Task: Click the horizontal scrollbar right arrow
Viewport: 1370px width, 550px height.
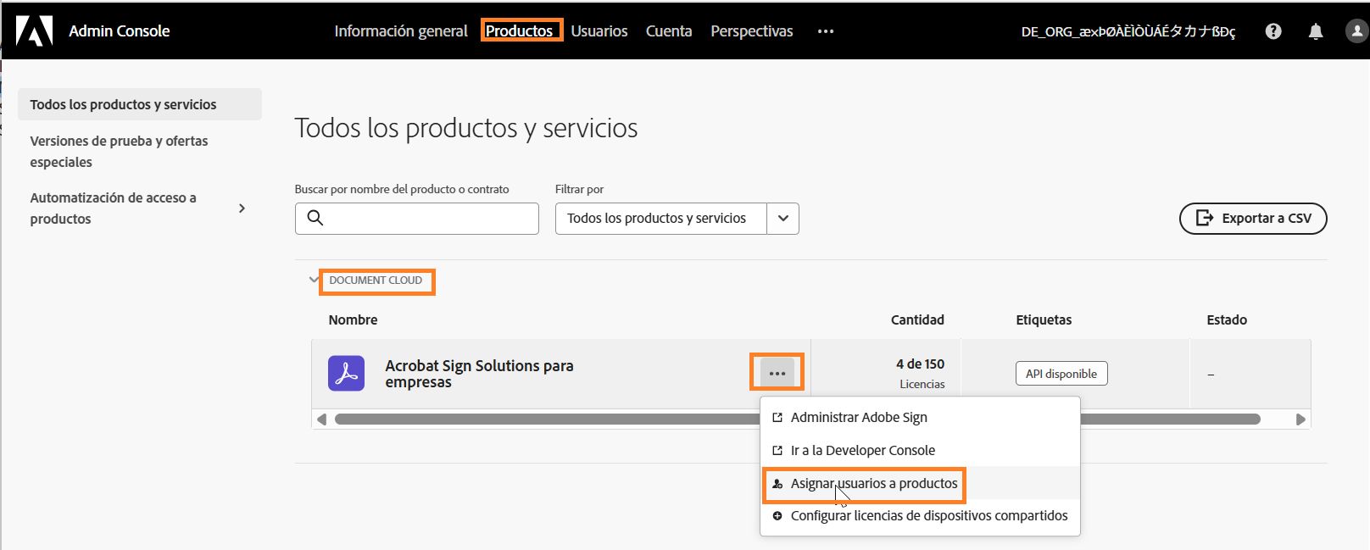Action: coord(1300,419)
